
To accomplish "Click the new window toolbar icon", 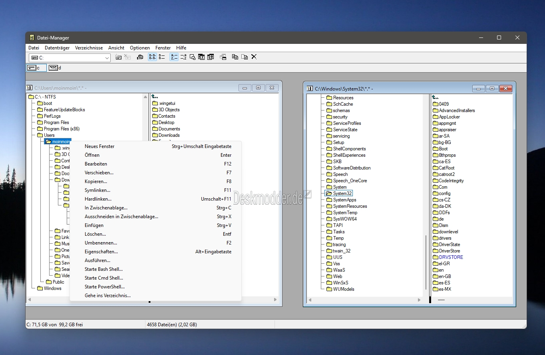I will coord(223,57).
